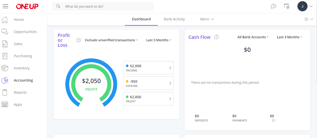Click the green Profit color dot

127,97
